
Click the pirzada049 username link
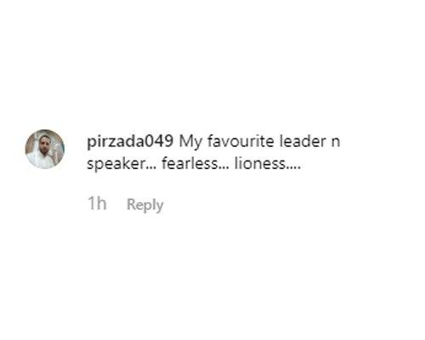coord(130,141)
